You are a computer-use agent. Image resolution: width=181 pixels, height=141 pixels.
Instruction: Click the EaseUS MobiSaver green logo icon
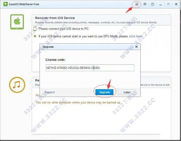click(x=5, y=4)
